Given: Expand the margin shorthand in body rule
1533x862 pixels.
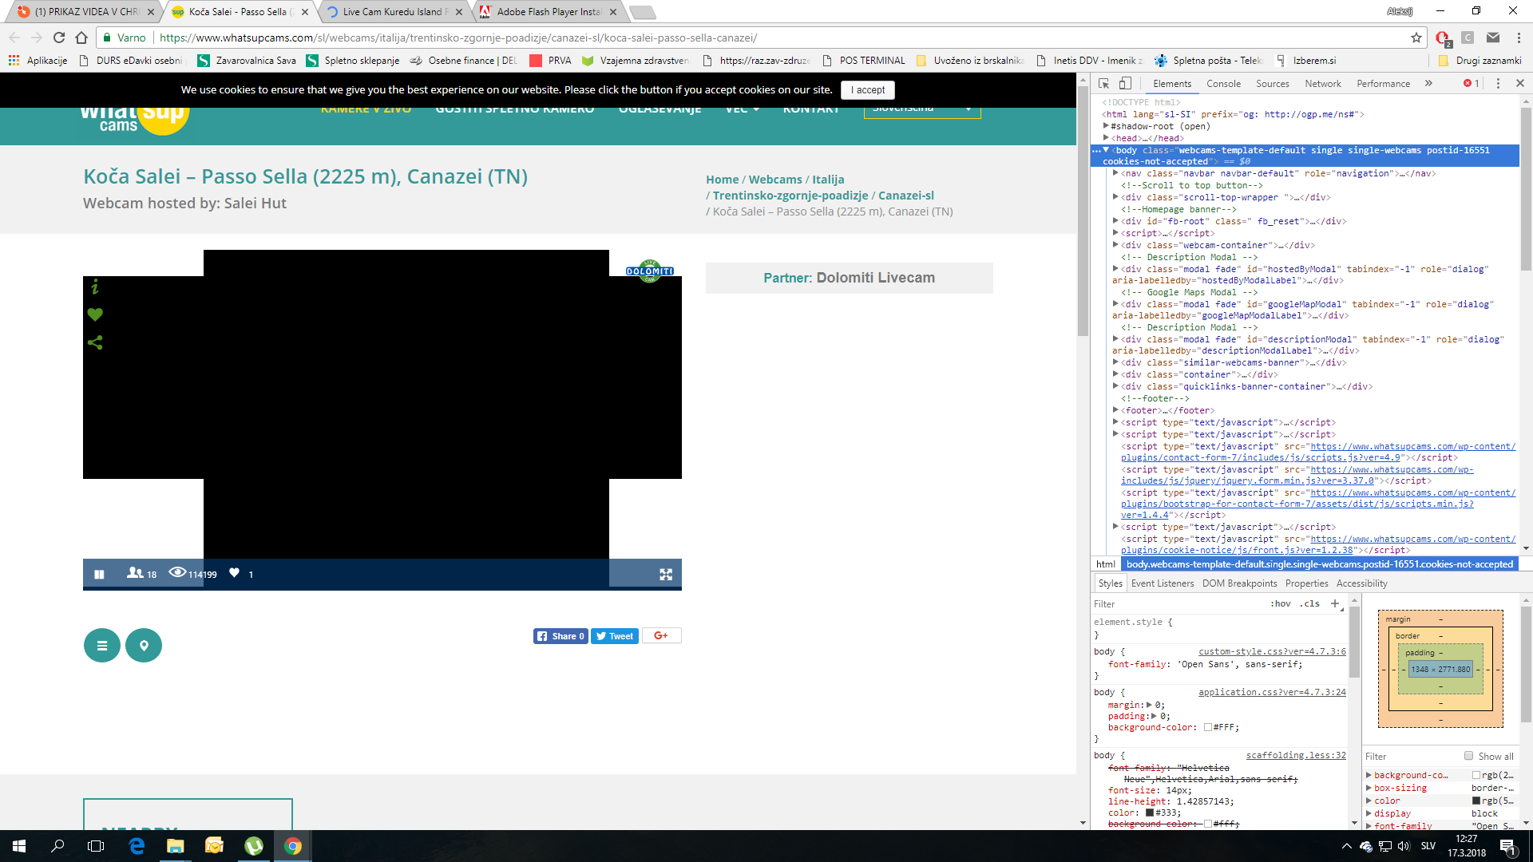Looking at the screenshot, I should click(1149, 705).
